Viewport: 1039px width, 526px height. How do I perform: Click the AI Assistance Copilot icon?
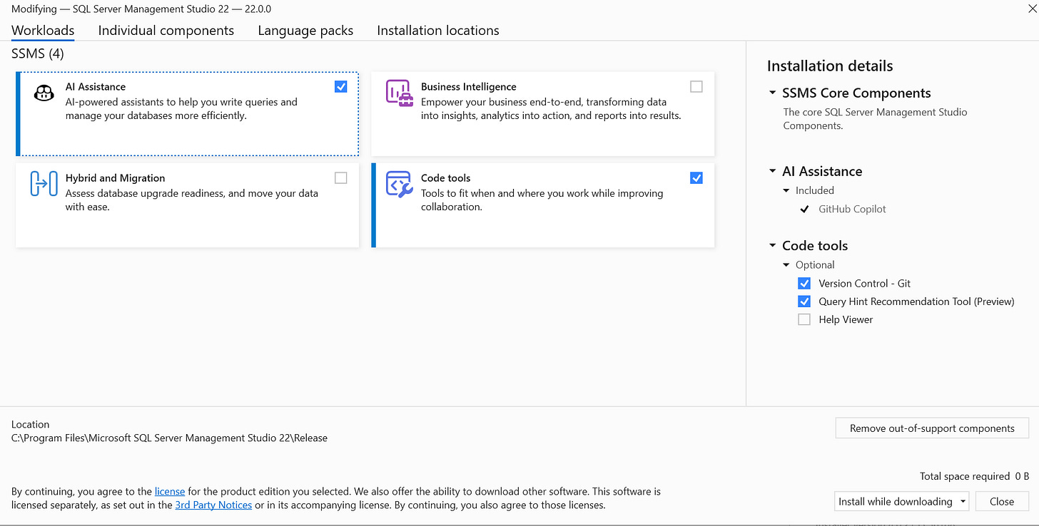click(x=44, y=93)
